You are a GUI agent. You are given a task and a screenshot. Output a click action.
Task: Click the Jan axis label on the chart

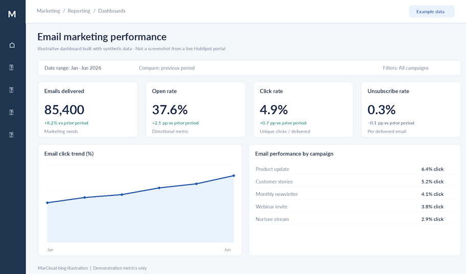point(50,250)
